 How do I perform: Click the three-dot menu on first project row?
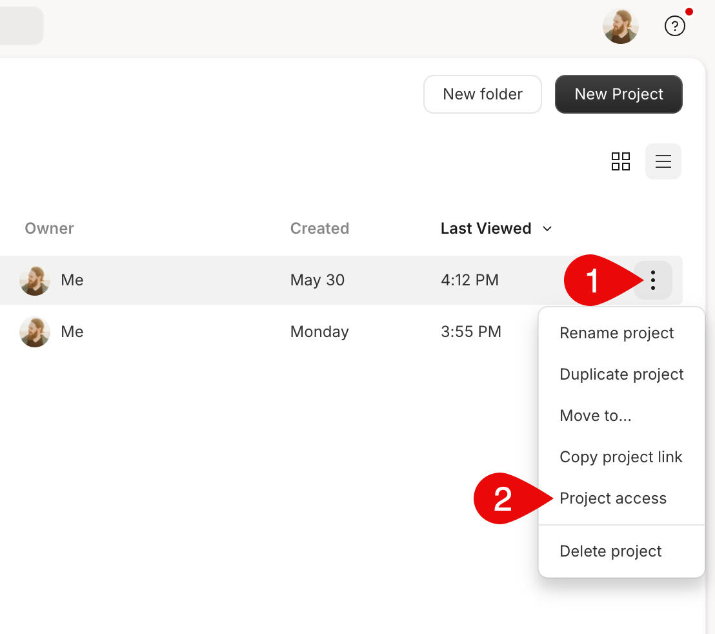653,280
